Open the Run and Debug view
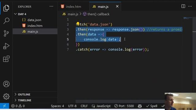Screen dimensions: 196x110 [x=6, y=46]
